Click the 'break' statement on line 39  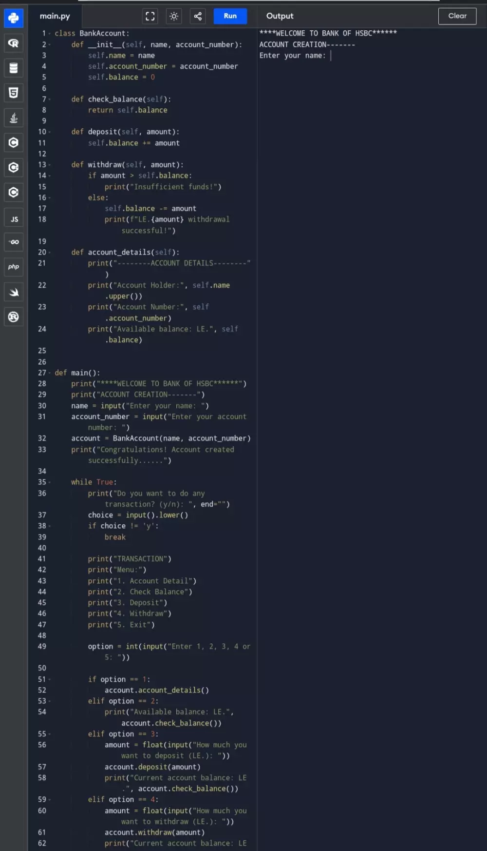click(x=115, y=537)
